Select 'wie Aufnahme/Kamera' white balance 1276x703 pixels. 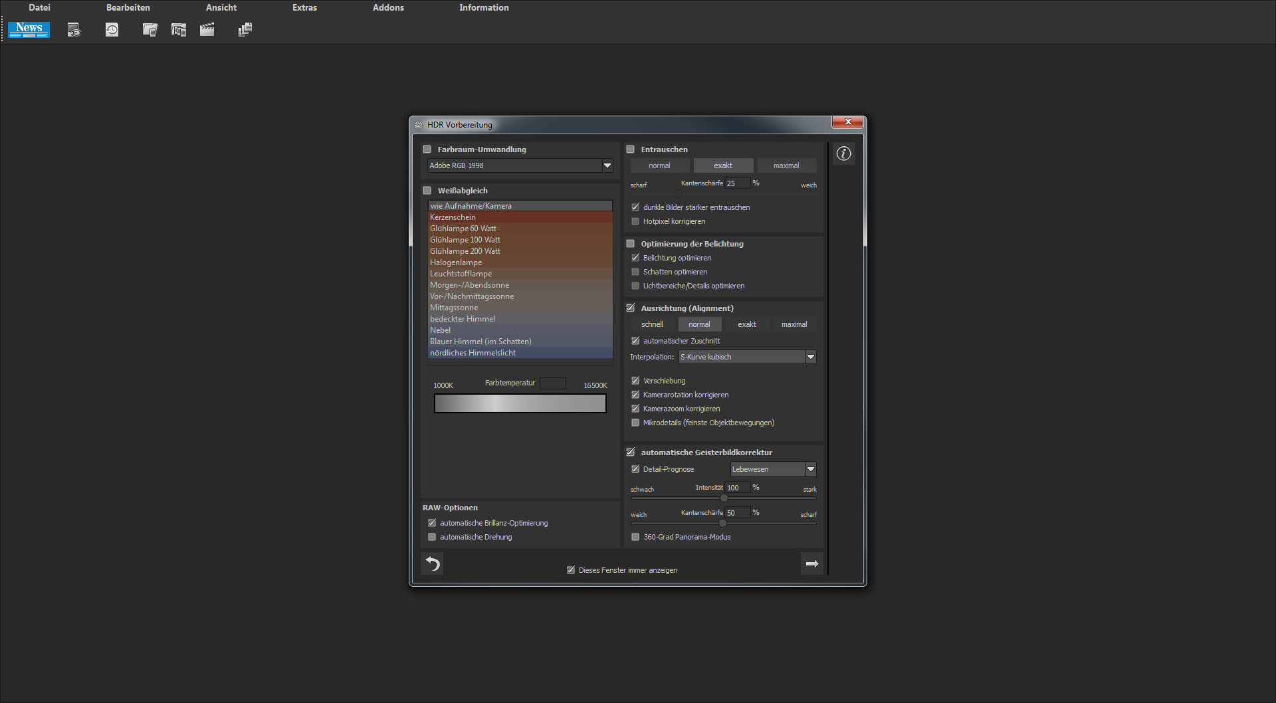point(520,206)
